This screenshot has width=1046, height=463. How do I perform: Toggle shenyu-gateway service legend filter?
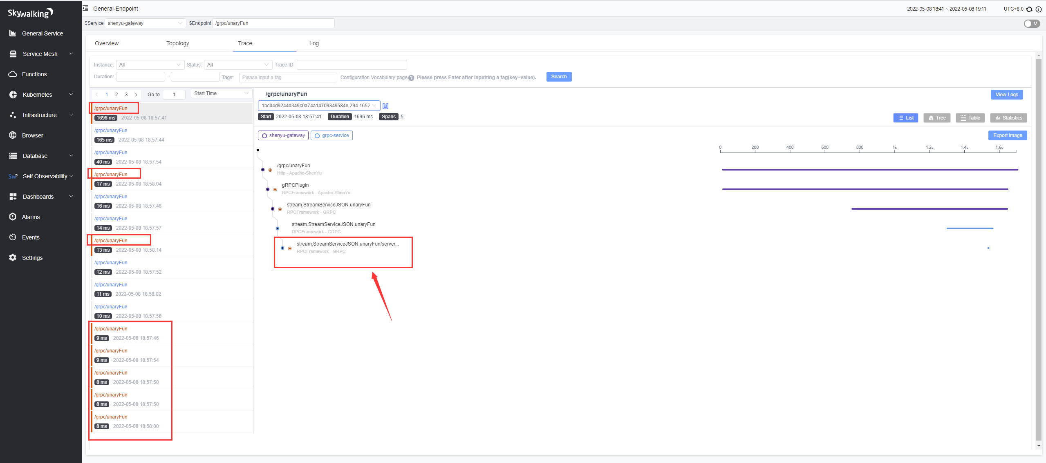pyautogui.click(x=283, y=135)
